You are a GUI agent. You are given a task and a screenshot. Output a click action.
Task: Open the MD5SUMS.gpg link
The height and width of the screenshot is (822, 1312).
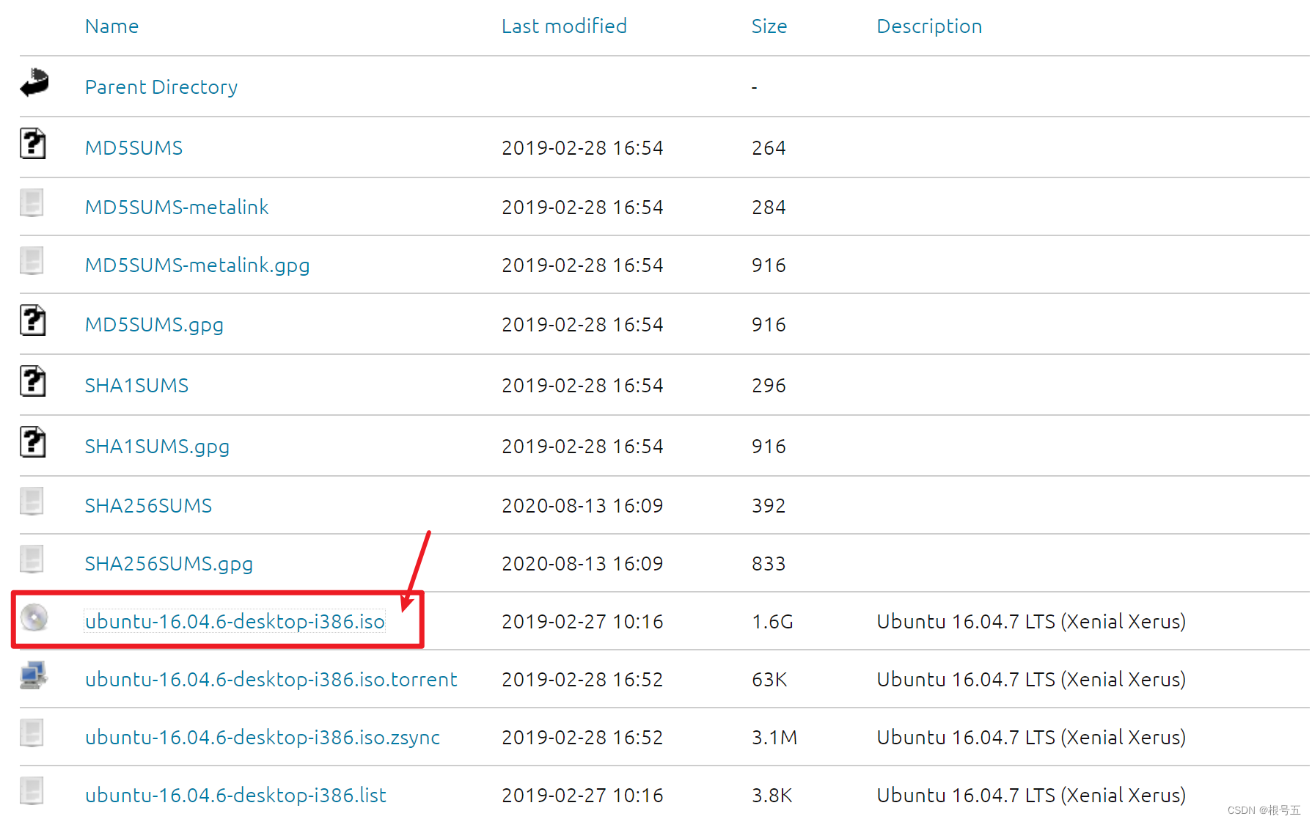pyautogui.click(x=154, y=325)
